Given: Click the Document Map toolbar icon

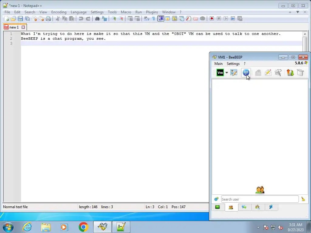Looking at the screenshot, I should (175, 19).
